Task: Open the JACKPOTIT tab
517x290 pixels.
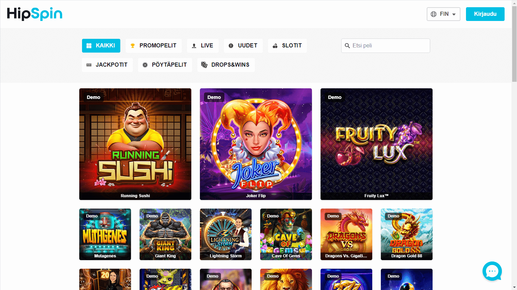Action: click(107, 65)
